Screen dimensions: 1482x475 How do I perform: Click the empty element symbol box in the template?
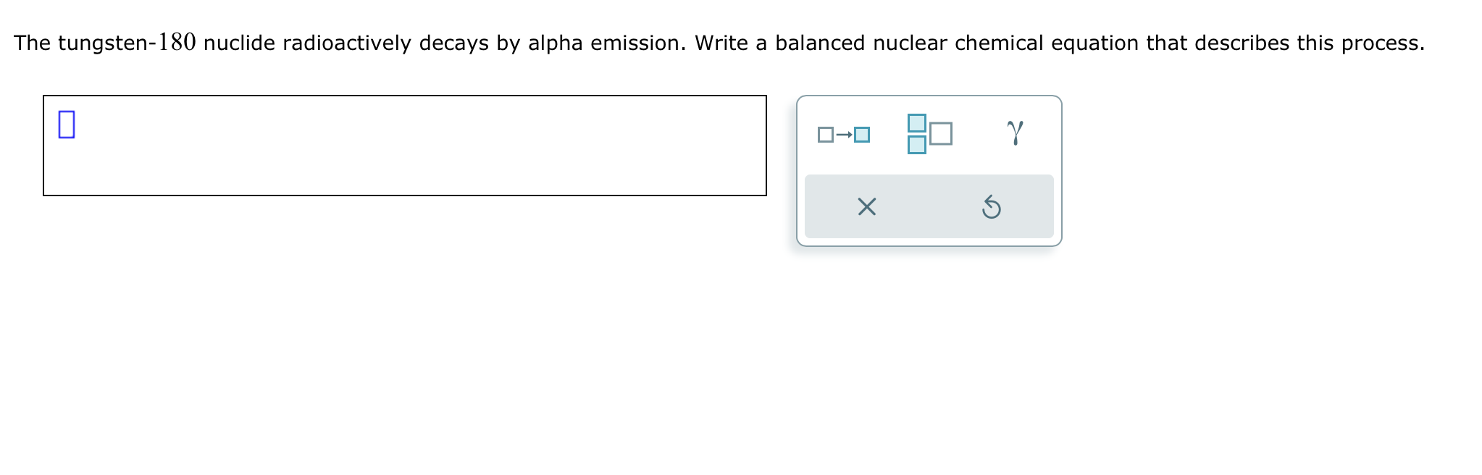(942, 134)
